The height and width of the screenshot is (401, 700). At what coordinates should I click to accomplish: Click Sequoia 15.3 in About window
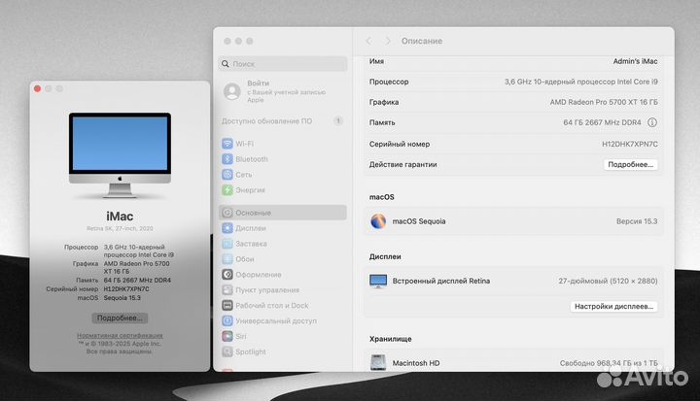122,297
